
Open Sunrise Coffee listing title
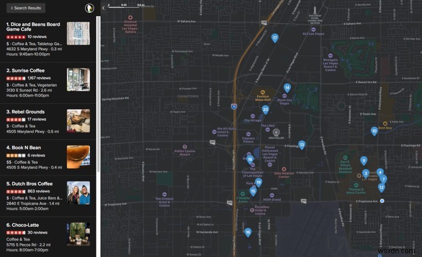coord(25,71)
